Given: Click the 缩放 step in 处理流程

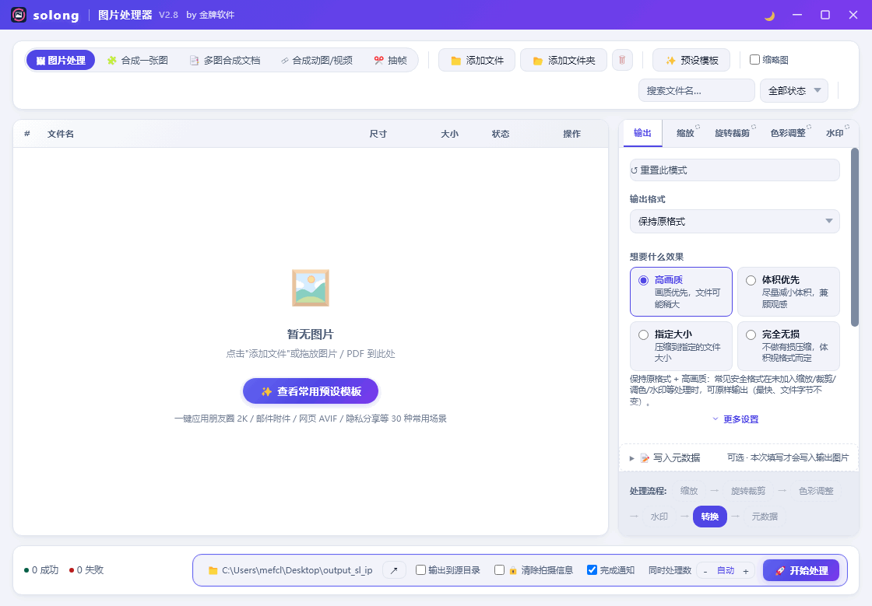Looking at the screenshot, I should coord(689,491).
